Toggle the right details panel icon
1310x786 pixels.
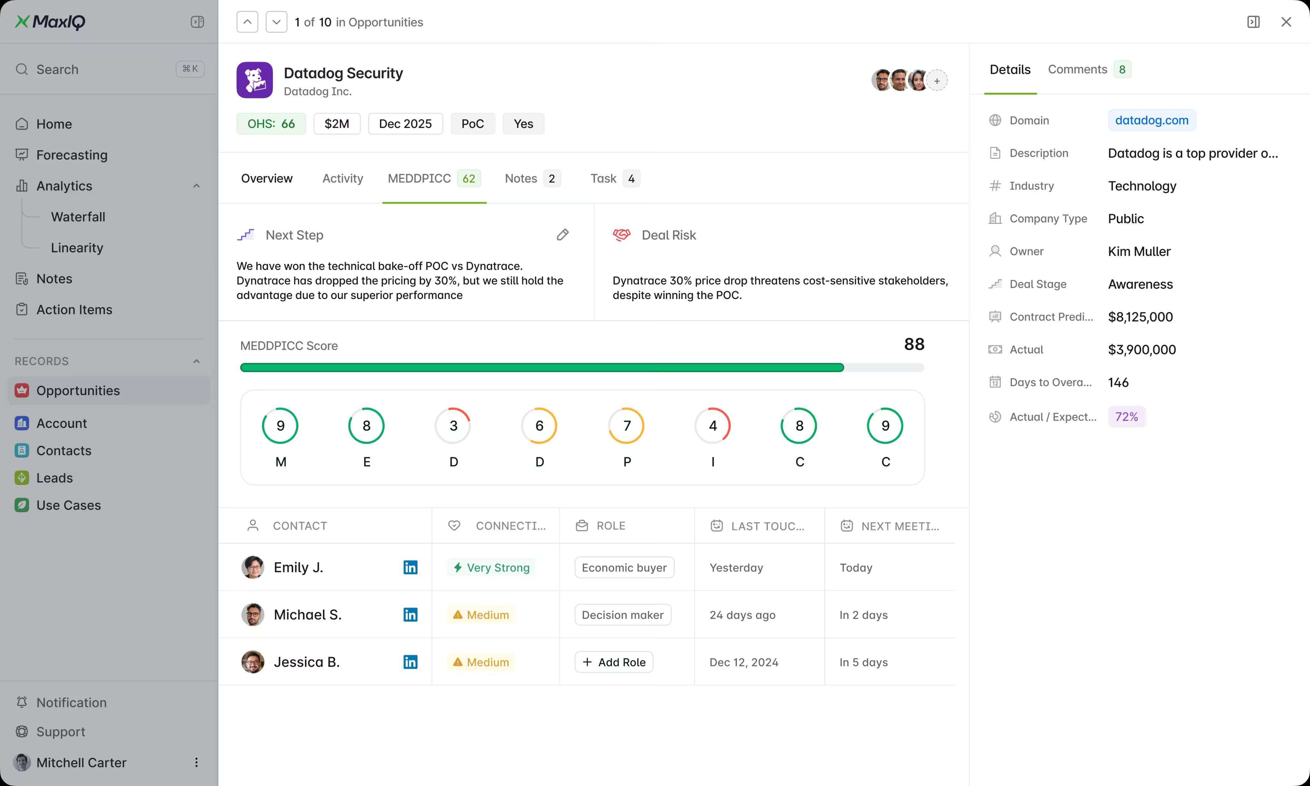pos(1253,22)
